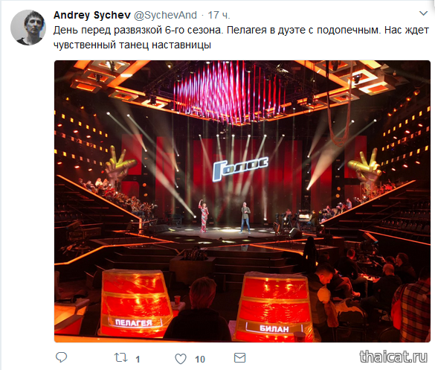Click the left golden hand statue
The image size is (435, 370).
click(119, 165)
